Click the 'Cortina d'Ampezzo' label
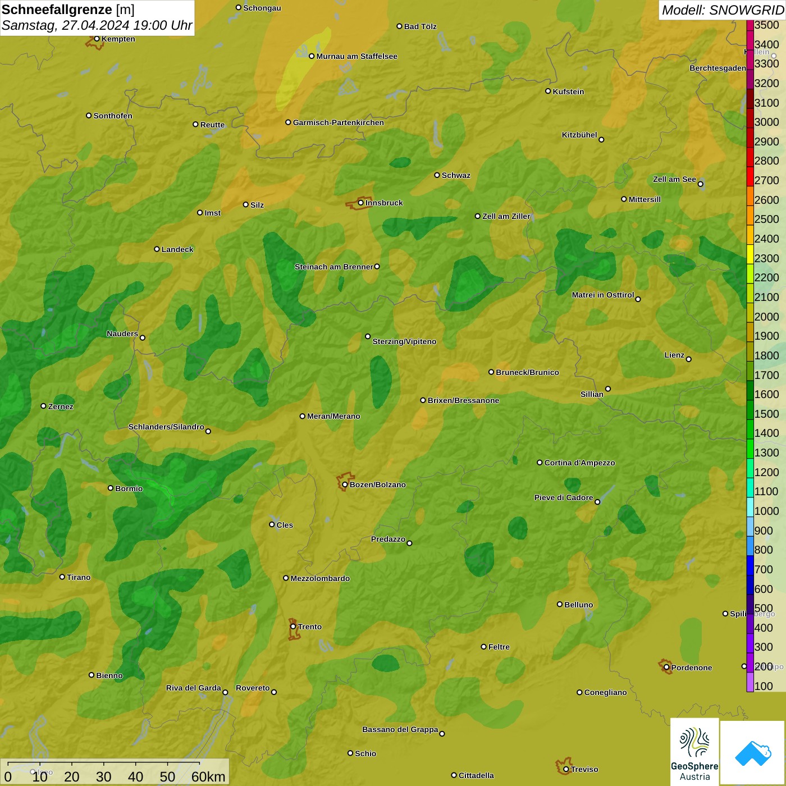 [x=580, y=463]
